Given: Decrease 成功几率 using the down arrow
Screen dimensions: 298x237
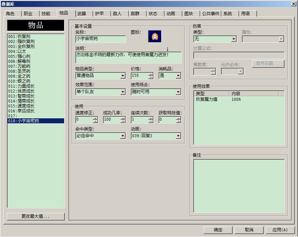Looking at the screenshot, I should 123,121.
